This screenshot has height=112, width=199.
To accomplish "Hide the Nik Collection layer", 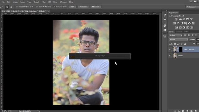I will click(170, 49).
